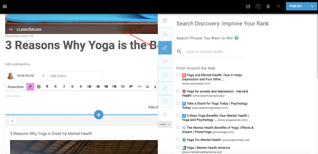The image size is (318, 154).
Task: Expand the MORE sidebar options
Action: pyautogui.click(x=165, y=125)
